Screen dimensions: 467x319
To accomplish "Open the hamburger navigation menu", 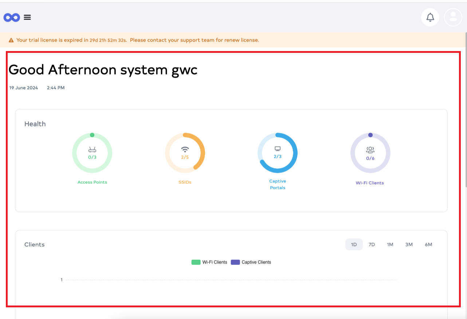I will 27,17.
